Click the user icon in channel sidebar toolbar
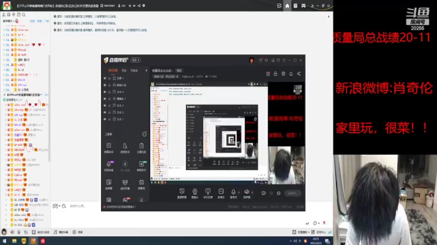Viewport: 437px width, 245px height. point(4,15)
